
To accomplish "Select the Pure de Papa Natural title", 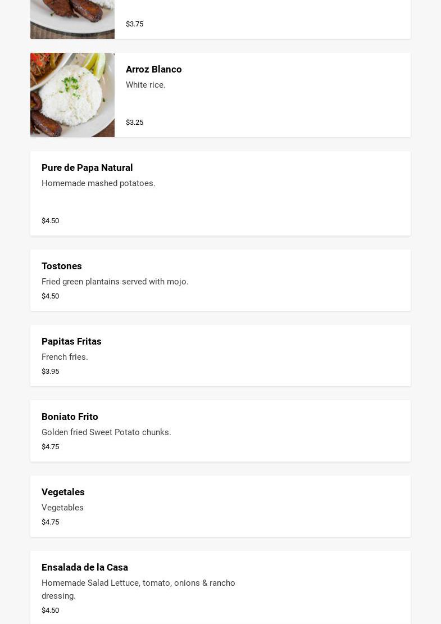I will 87,168.
